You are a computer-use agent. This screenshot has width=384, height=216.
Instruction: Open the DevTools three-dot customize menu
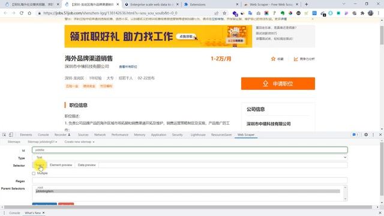(x=373, y=134)
